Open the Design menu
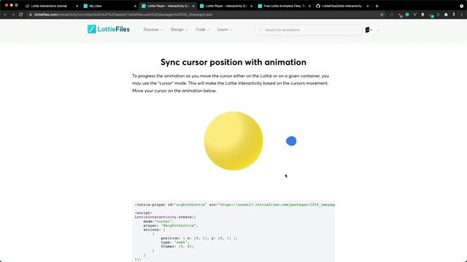This screenshot has width=467, height=262. [x=179, y=29]
